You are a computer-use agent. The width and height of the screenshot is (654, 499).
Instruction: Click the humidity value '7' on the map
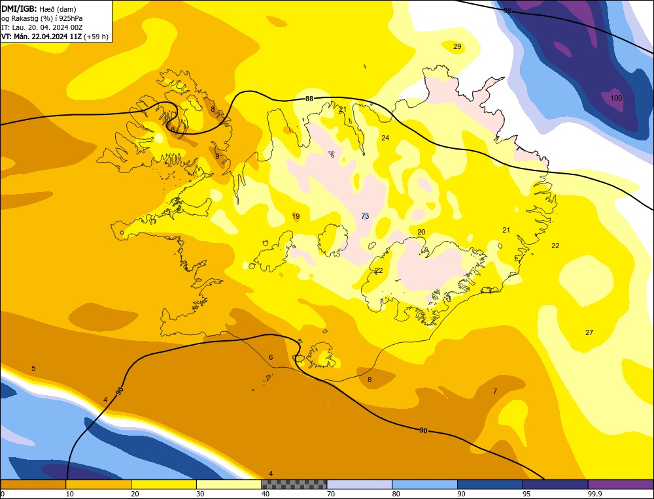[495, 391]
